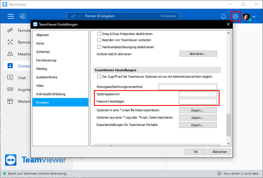The width and height of the screenshot is (263, 178).
Task: Open the hamburger menu in the header
Action: (x=11, y=16)
